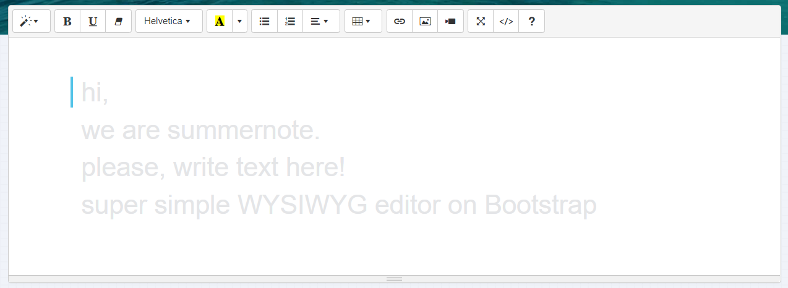
Task: Apply the yellow highlight recent color
Action: point(220,21)
